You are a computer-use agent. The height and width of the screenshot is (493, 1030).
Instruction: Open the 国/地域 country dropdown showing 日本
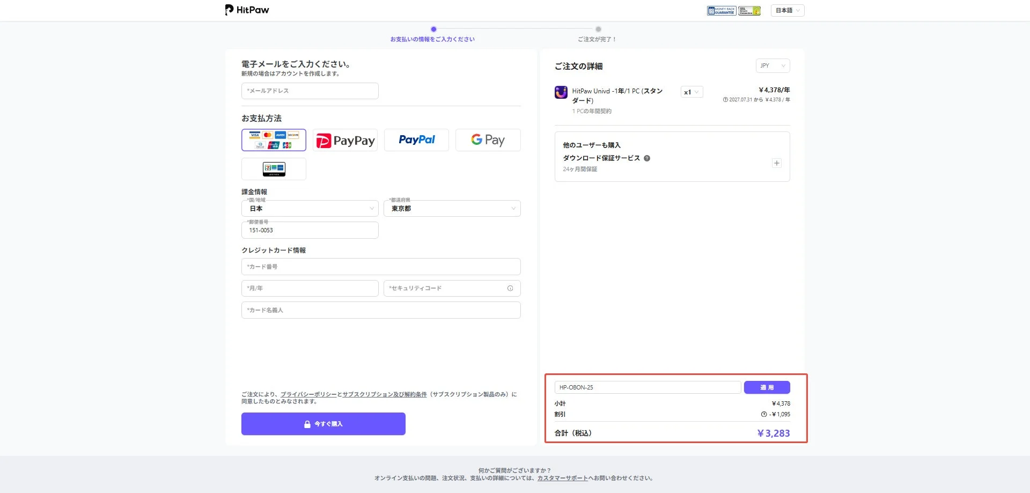(310, 208)
